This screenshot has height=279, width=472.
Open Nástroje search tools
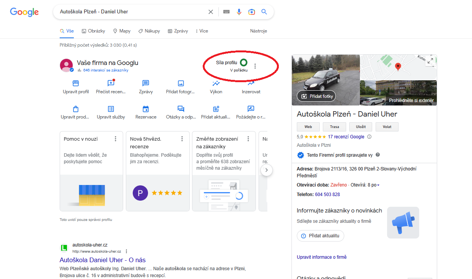(259, 31)
